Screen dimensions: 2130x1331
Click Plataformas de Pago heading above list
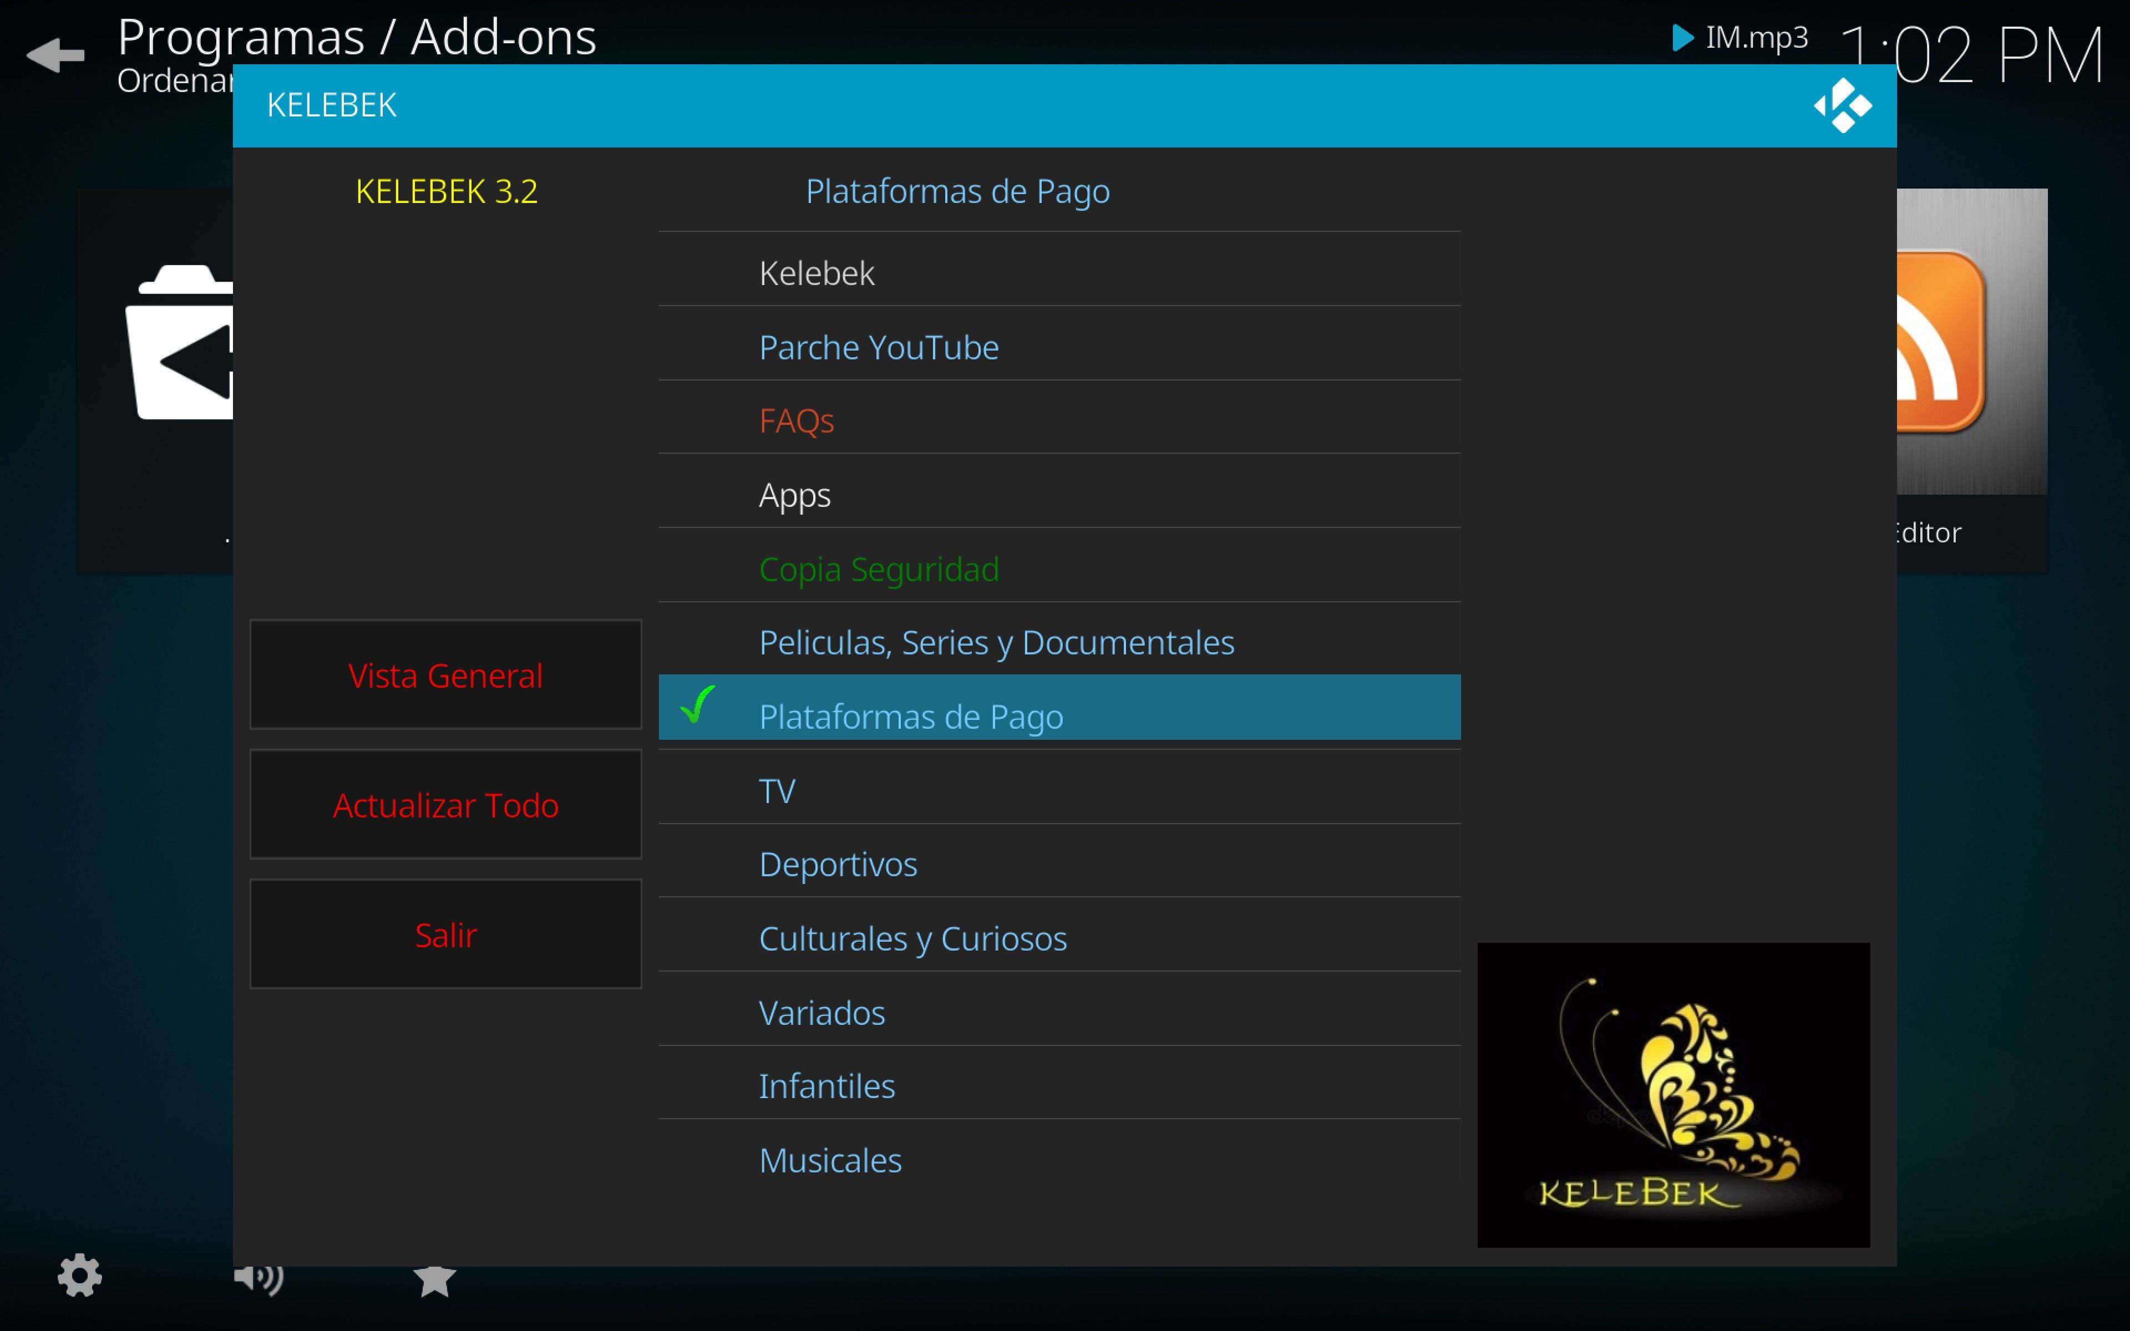click(x=957, y=191)
